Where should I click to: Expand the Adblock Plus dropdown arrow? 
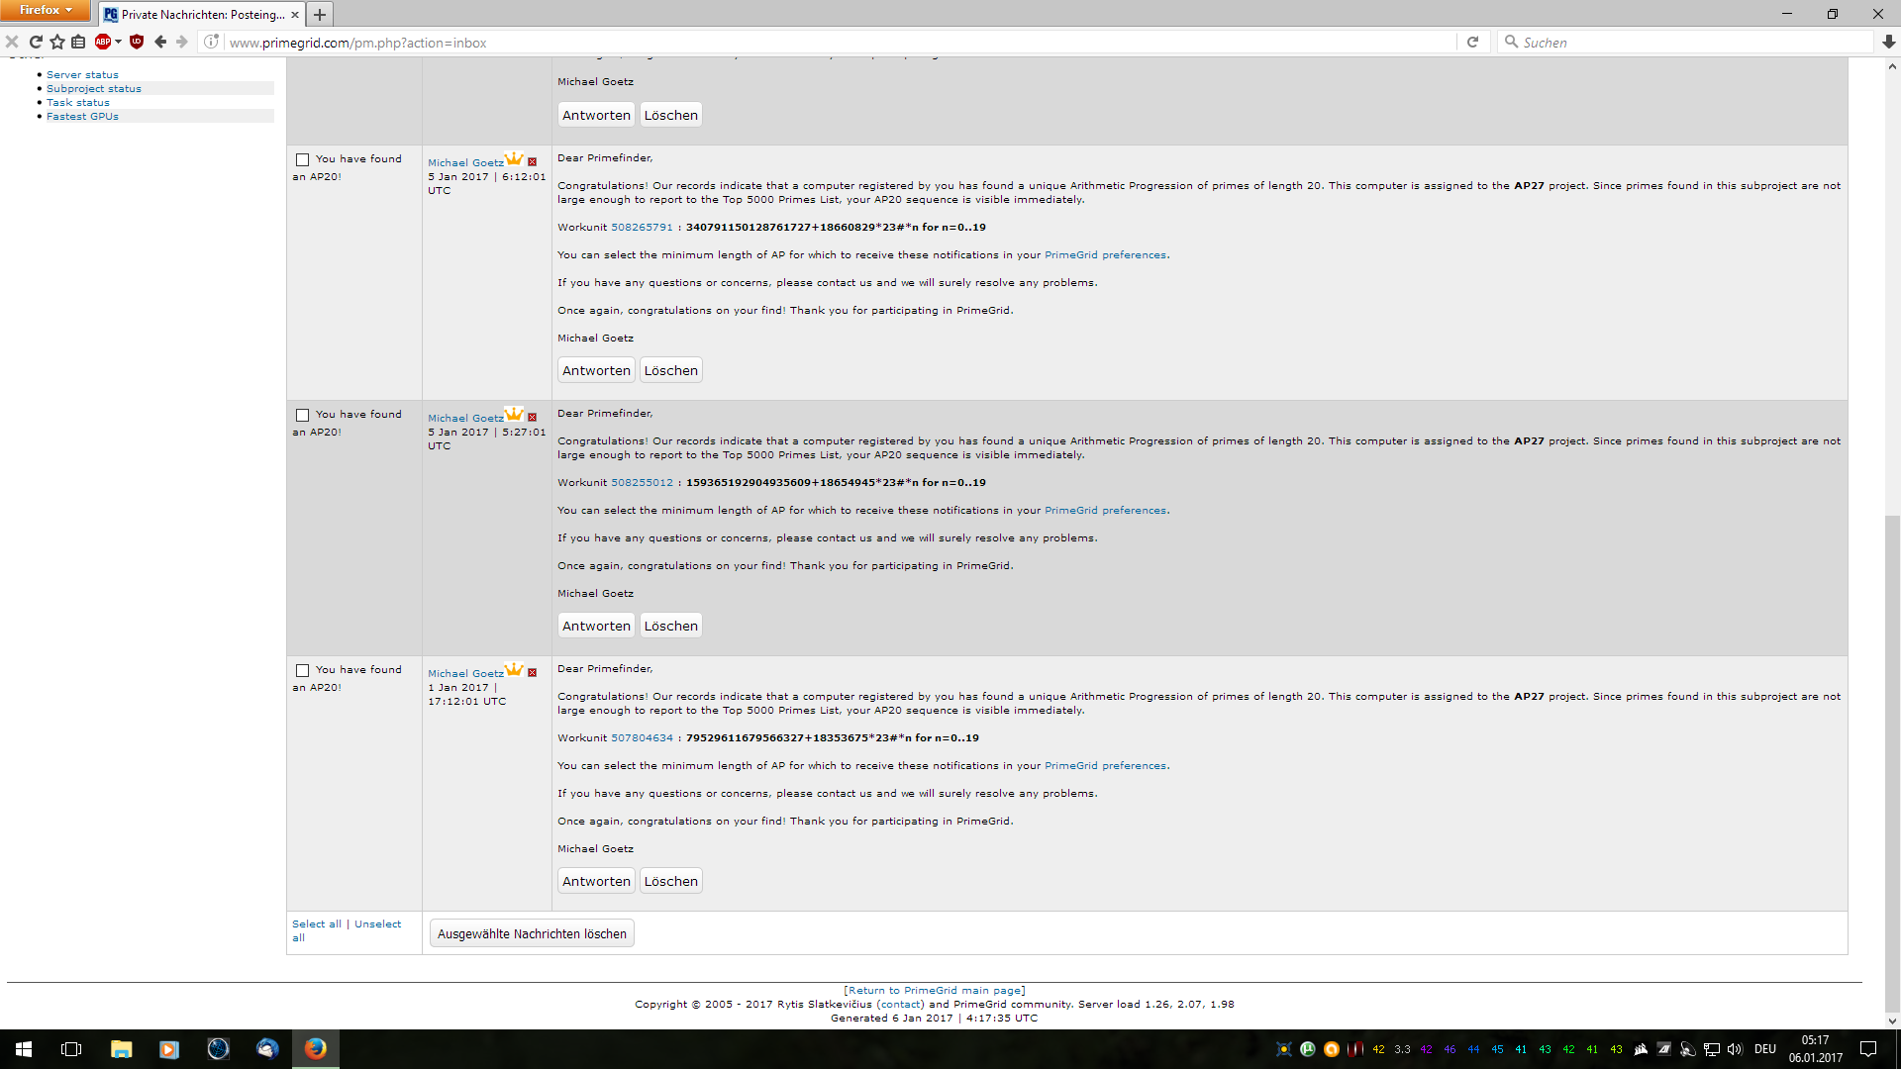click(118, 42)
